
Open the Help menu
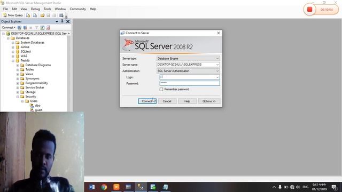pyautogui.click(x=93, y=9)
